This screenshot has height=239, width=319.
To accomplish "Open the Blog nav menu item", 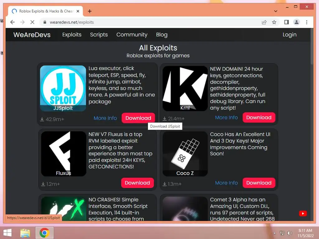I will pos(162,35).
